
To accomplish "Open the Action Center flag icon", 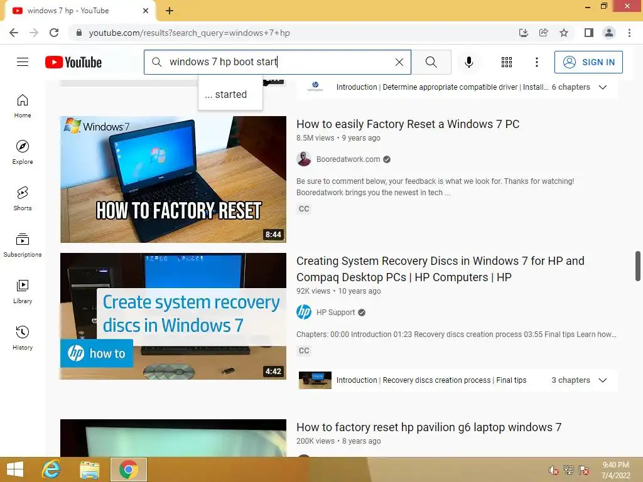I will click(x=583, y=469).
